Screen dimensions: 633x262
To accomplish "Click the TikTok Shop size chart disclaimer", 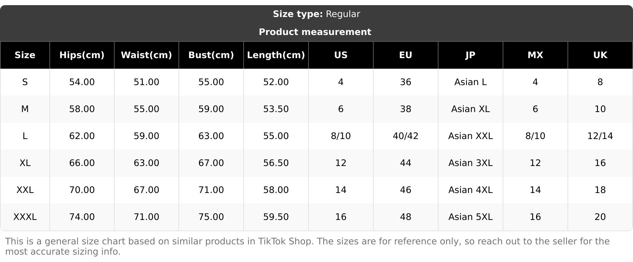I will click(x=307, y=246).
